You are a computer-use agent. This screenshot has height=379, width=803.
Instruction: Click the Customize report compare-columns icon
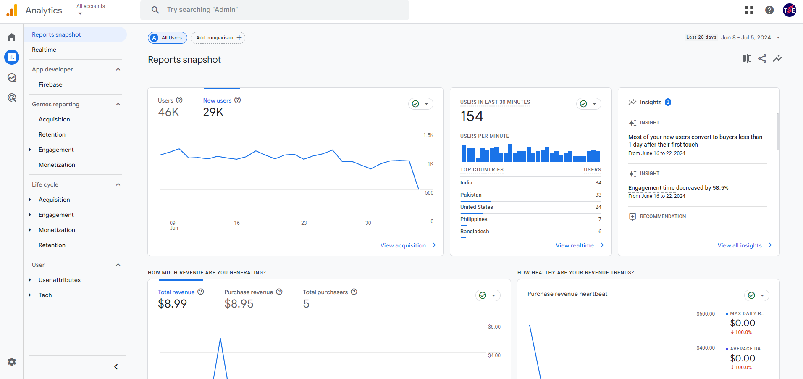click(747, 58)
